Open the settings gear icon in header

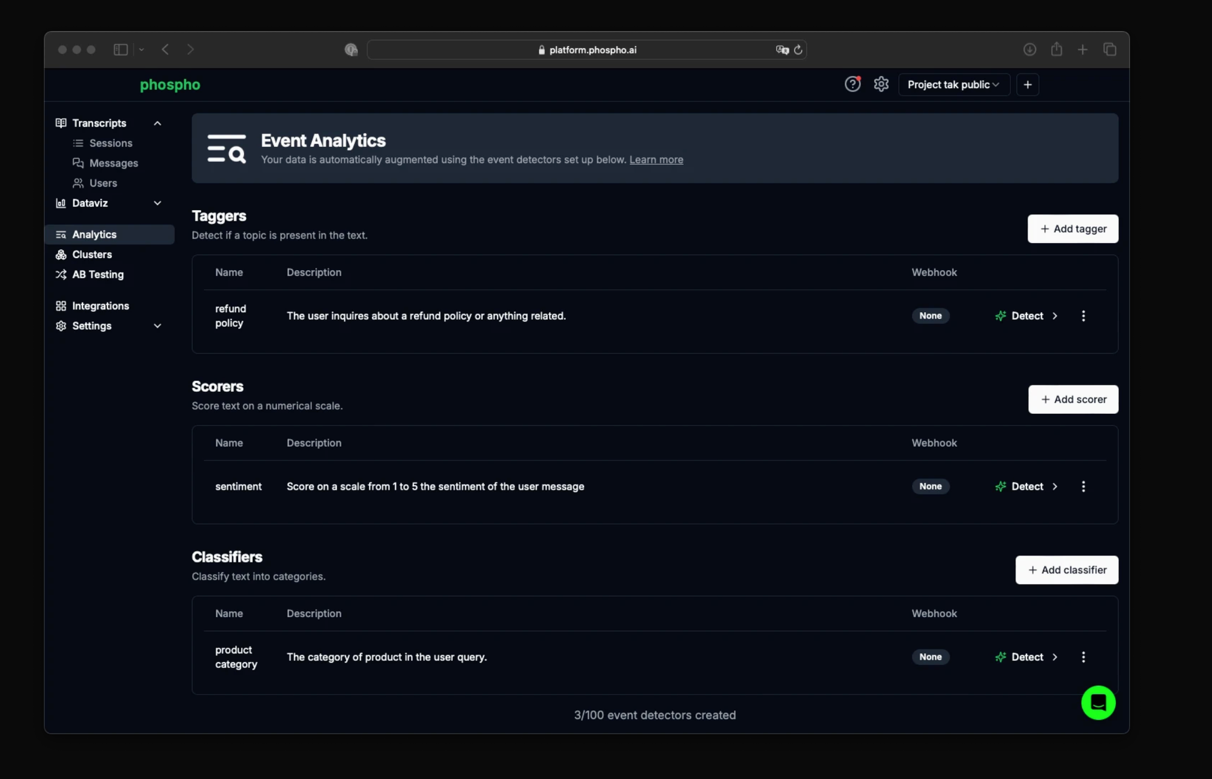pyautogui.click(x=881, y=84)
